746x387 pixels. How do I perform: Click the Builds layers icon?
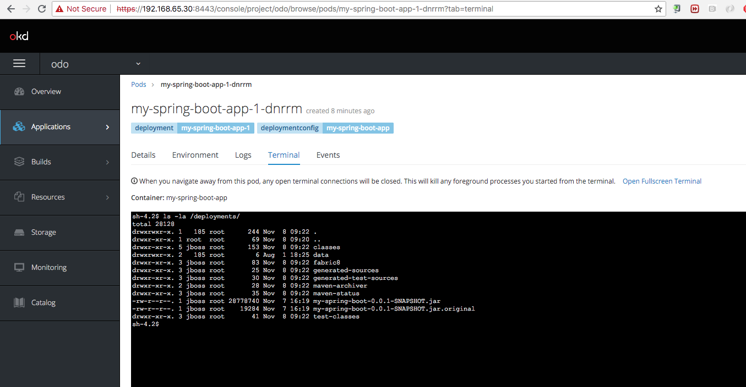(x=19, y=162)
